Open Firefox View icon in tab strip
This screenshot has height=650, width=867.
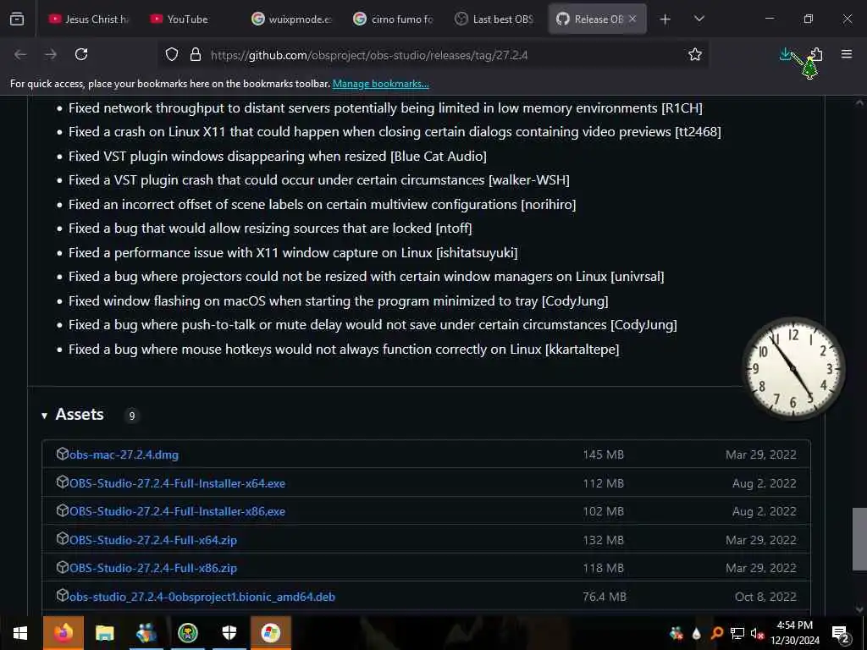tap(17, 19)
